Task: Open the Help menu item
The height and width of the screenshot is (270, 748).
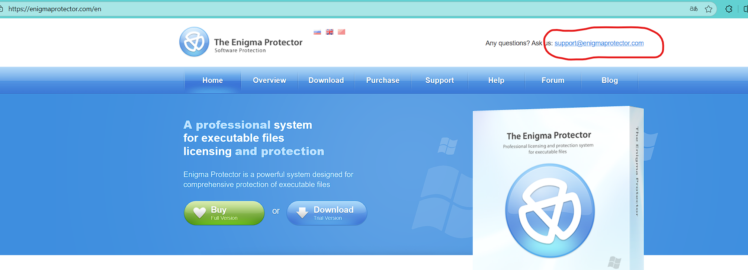Action: click(496, 80)
